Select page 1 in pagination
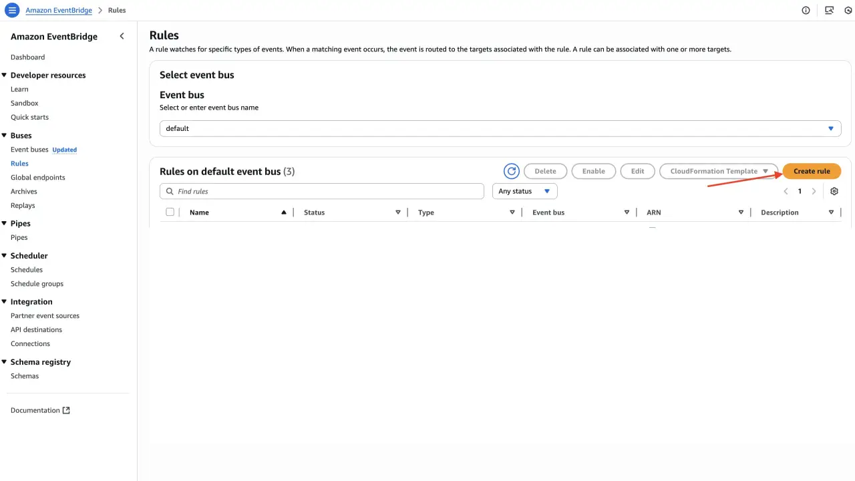The width and height of the screenshot is (855, 481). coord(800,192)
